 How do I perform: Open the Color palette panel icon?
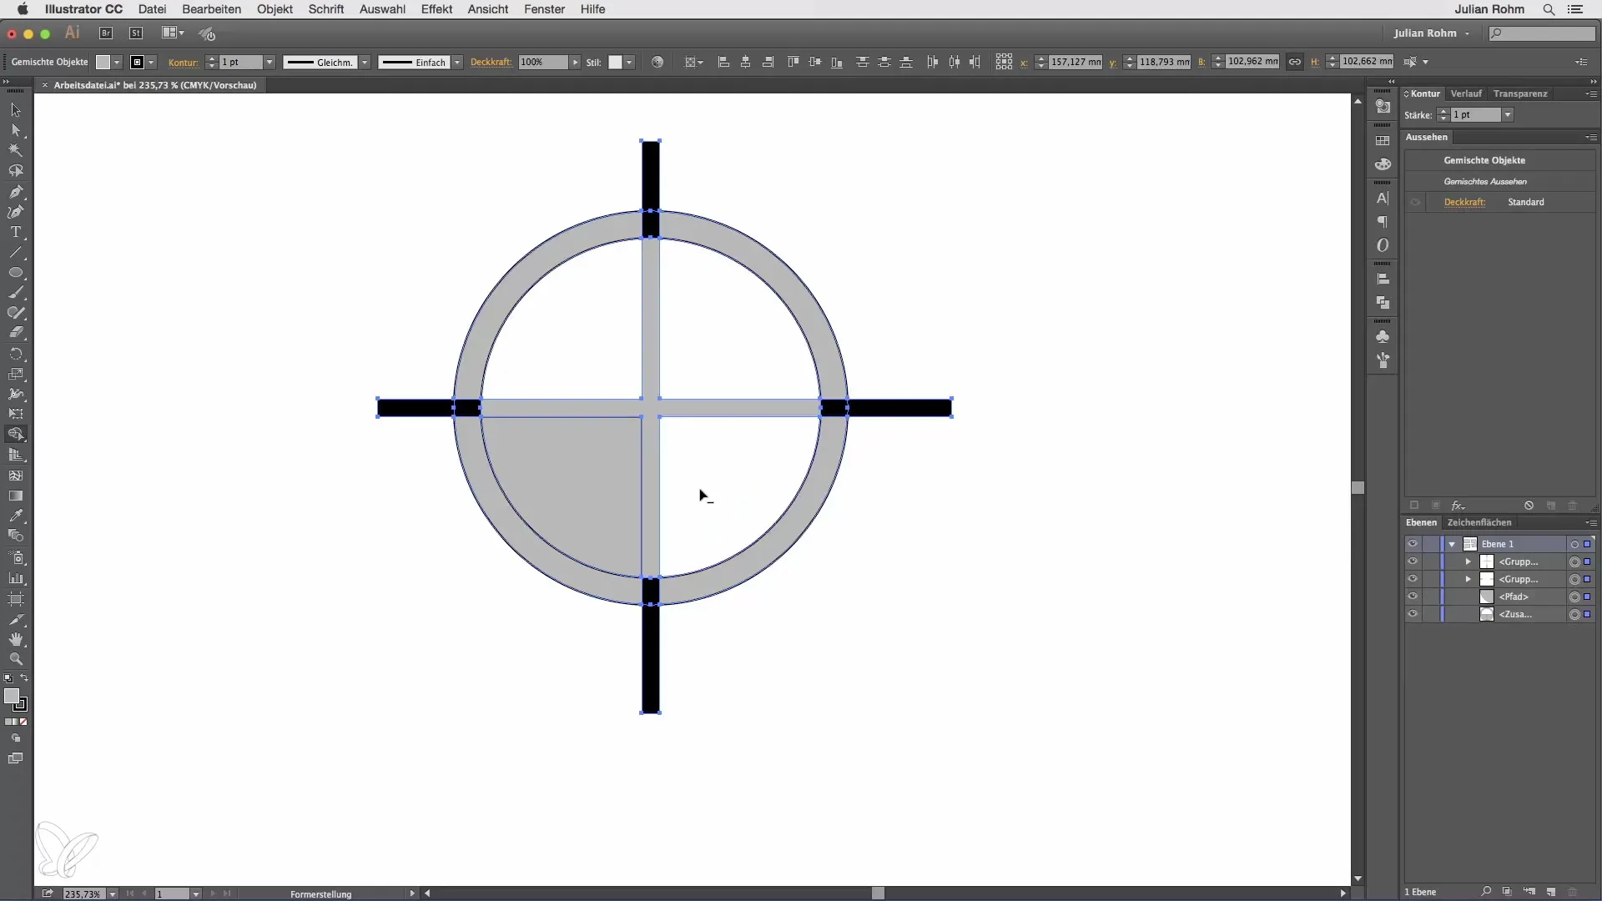click(1383, 164)
